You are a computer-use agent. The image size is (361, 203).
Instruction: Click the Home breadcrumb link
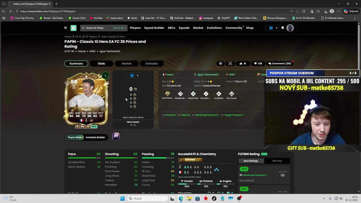pos(68,37)
